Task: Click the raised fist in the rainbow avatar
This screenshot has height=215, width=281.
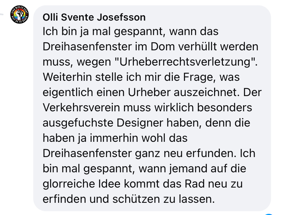Action: [19, 14]
